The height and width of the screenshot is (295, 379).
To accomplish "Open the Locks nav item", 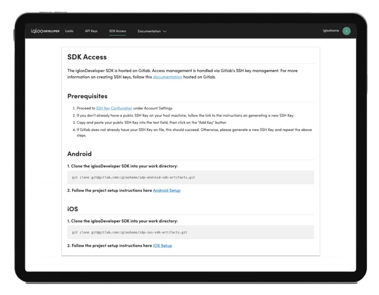I will pyautogui.click(x=69, y=31).
